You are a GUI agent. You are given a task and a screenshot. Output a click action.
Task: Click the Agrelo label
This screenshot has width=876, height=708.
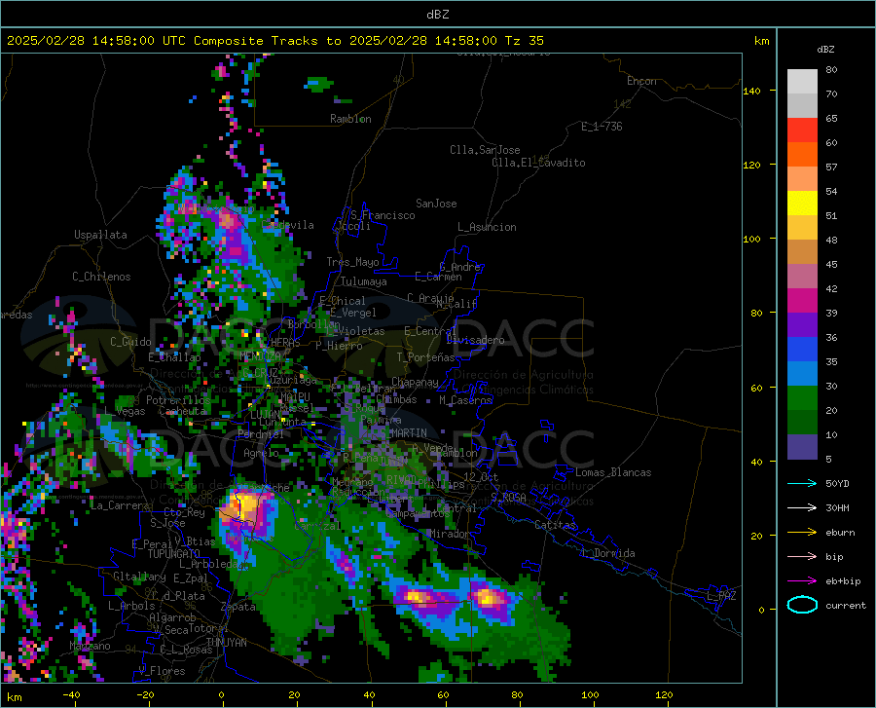tap(261, 453)
